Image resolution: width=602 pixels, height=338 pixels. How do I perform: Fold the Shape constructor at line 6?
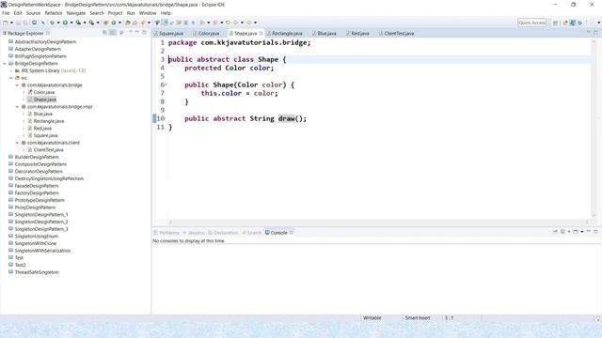(x=166, y=84)
